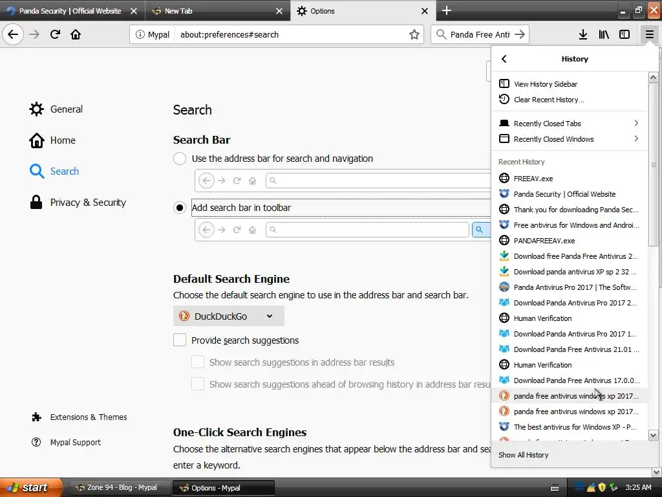Screen dimensions: 662x497
Task: Go back using the browser back arrow
Action: [13, 34]
